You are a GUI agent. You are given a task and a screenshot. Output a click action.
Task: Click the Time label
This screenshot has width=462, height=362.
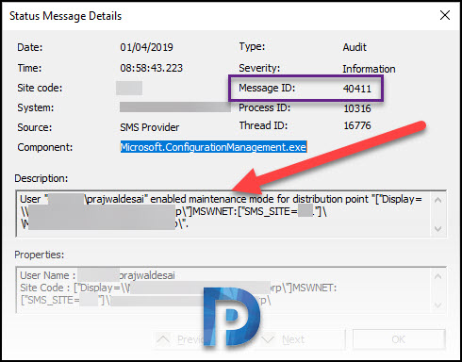coord(29,68)
